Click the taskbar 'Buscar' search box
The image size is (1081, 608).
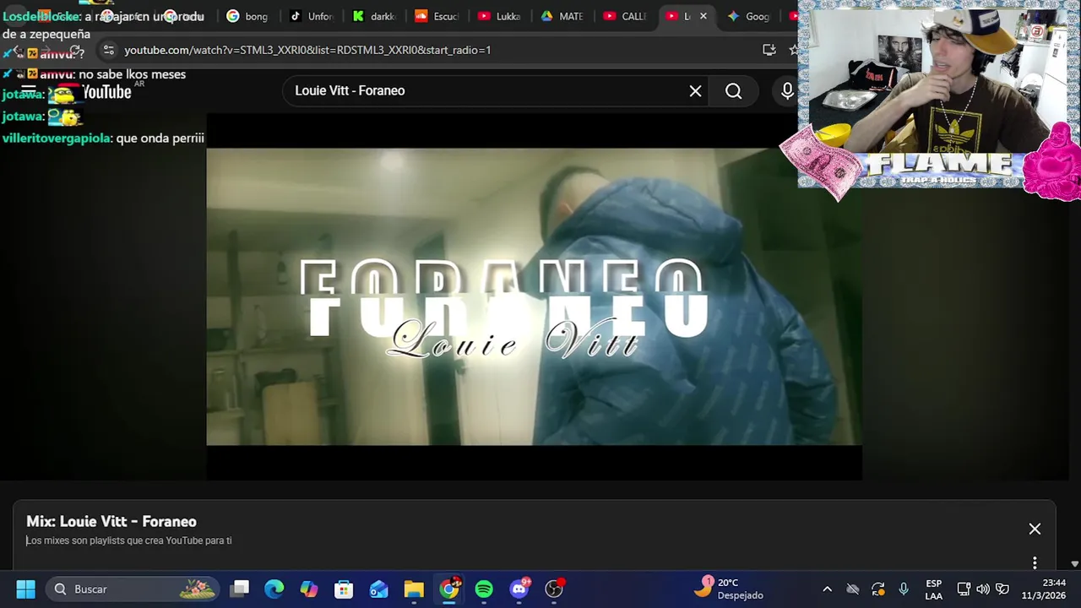click(133, 589)
